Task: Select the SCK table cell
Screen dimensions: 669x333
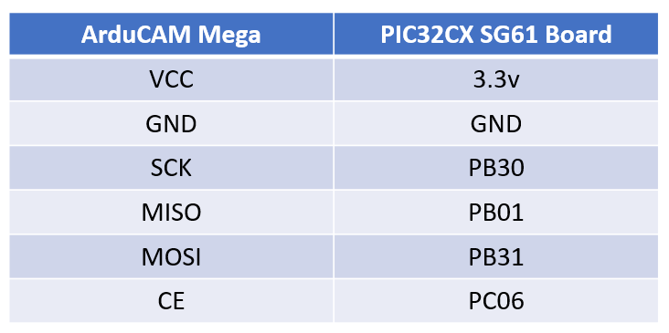Action: click(x=171, y=168)
